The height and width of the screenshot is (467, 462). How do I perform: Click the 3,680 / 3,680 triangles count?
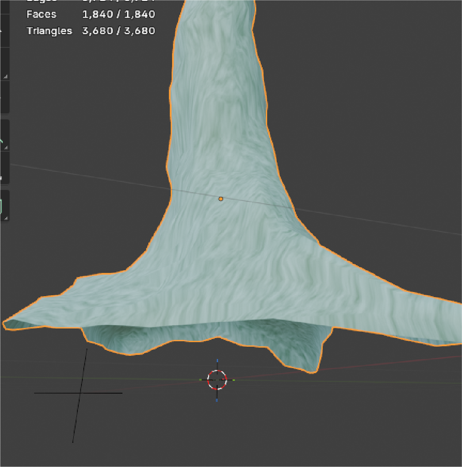pos(118,31)
